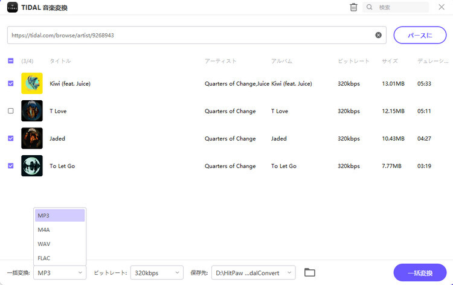The image size is (453, 285).
Task: Click the 04:27 duration value
Action: tap(424, 138)
